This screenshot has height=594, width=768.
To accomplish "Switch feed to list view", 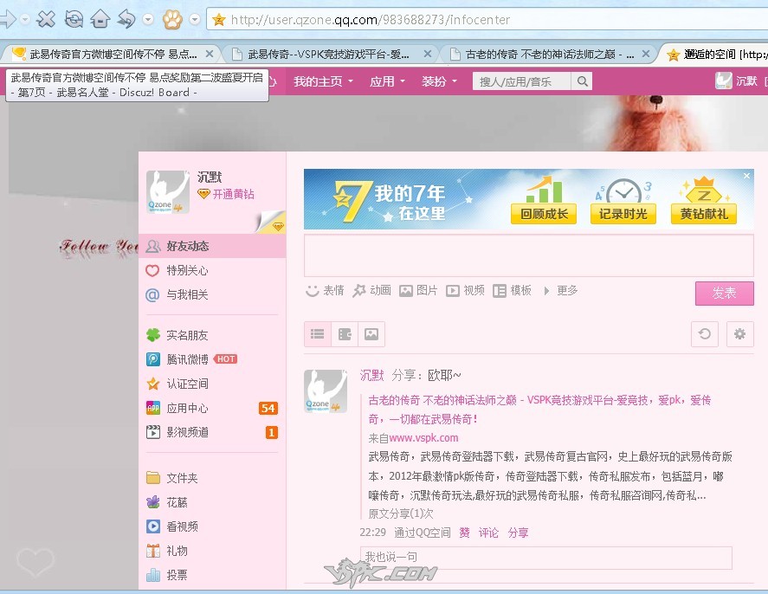I will [x=318, y=334].
